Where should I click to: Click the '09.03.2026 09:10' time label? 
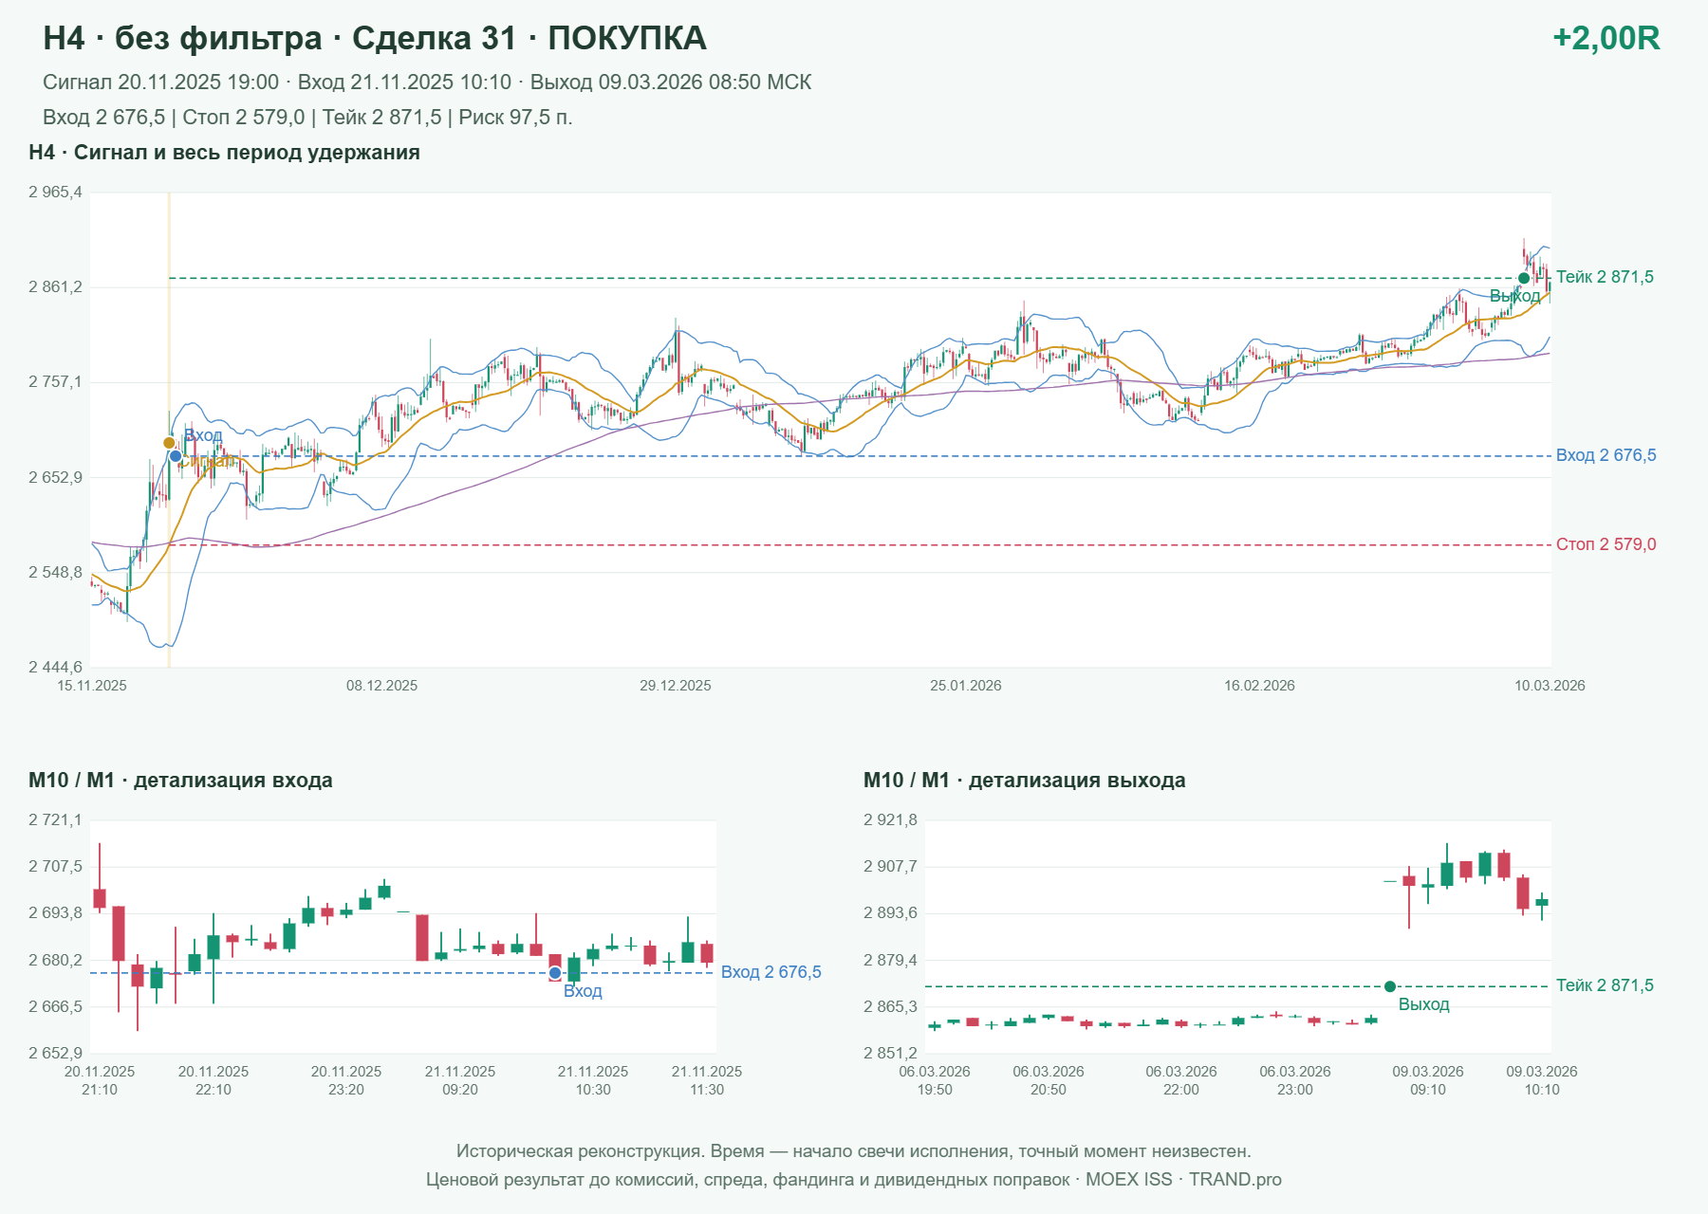[1428, 1080]
